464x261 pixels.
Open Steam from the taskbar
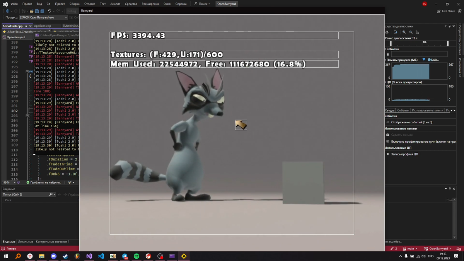tap(65, 256)
